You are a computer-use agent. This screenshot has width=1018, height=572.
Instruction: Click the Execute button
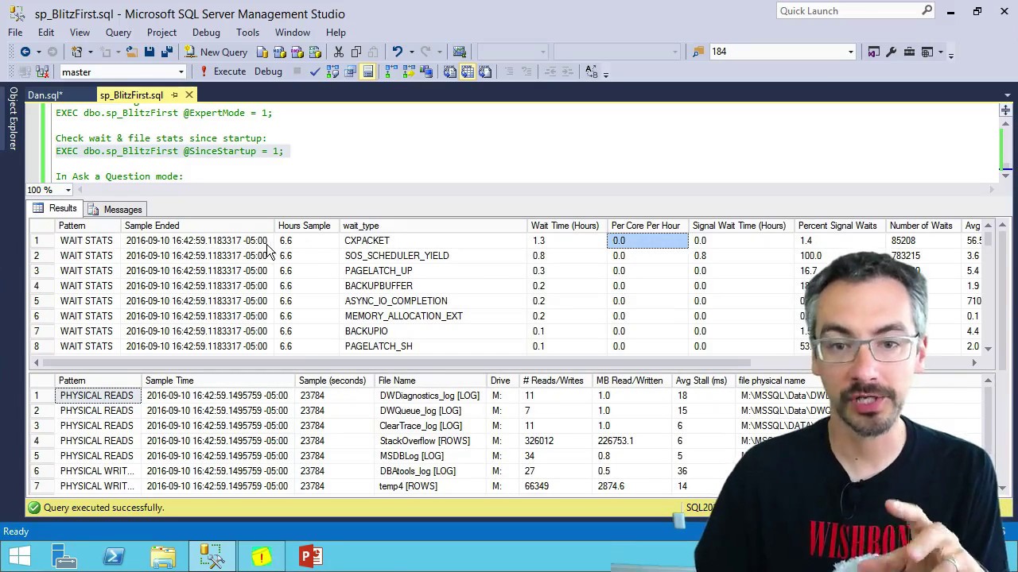[x=223, y=71]
